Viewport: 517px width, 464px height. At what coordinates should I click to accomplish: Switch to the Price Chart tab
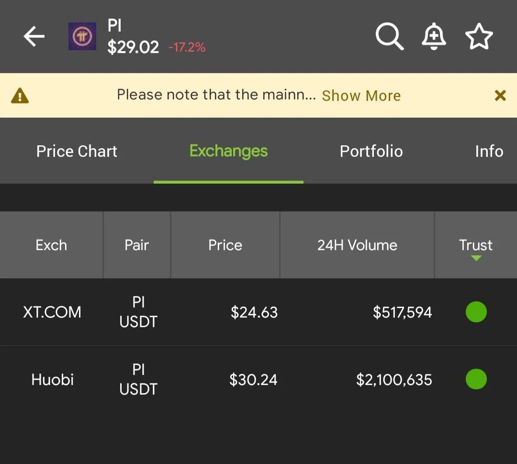tap(77, 151)
